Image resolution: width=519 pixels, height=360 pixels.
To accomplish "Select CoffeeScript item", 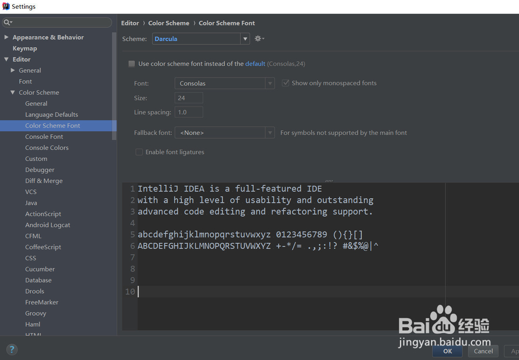I will [x=44, y=247].
